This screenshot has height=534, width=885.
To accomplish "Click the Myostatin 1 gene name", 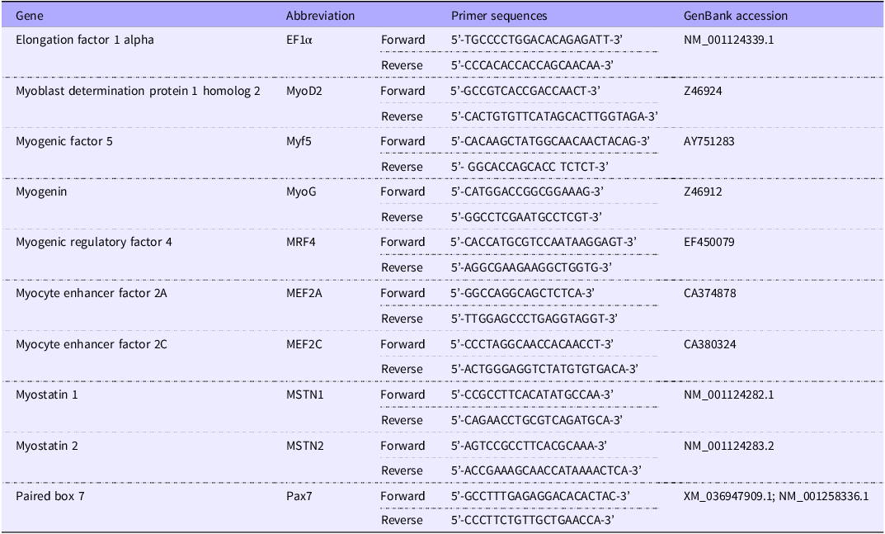I will pos(47,395).
